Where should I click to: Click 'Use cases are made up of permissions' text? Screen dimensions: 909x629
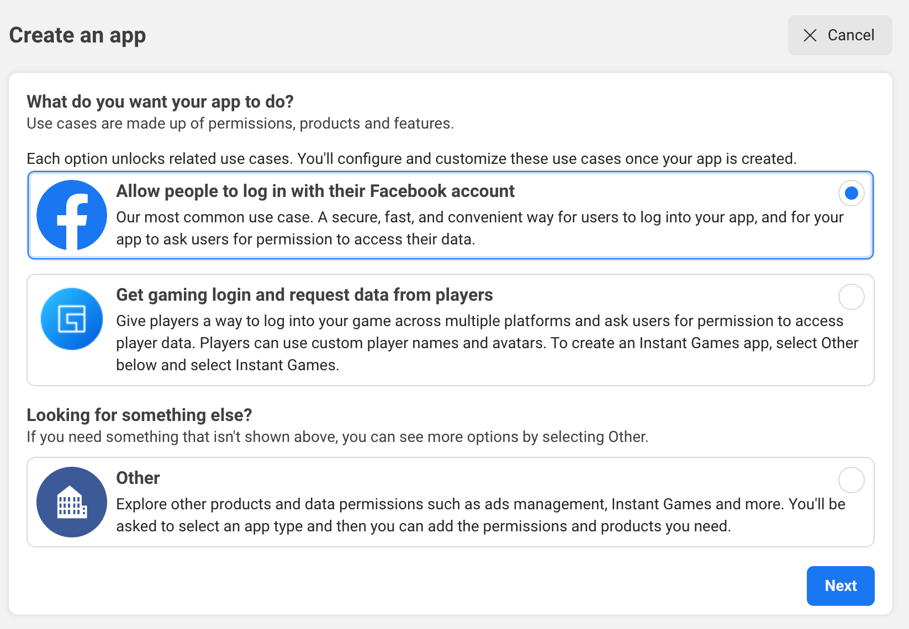pos(240,124)
